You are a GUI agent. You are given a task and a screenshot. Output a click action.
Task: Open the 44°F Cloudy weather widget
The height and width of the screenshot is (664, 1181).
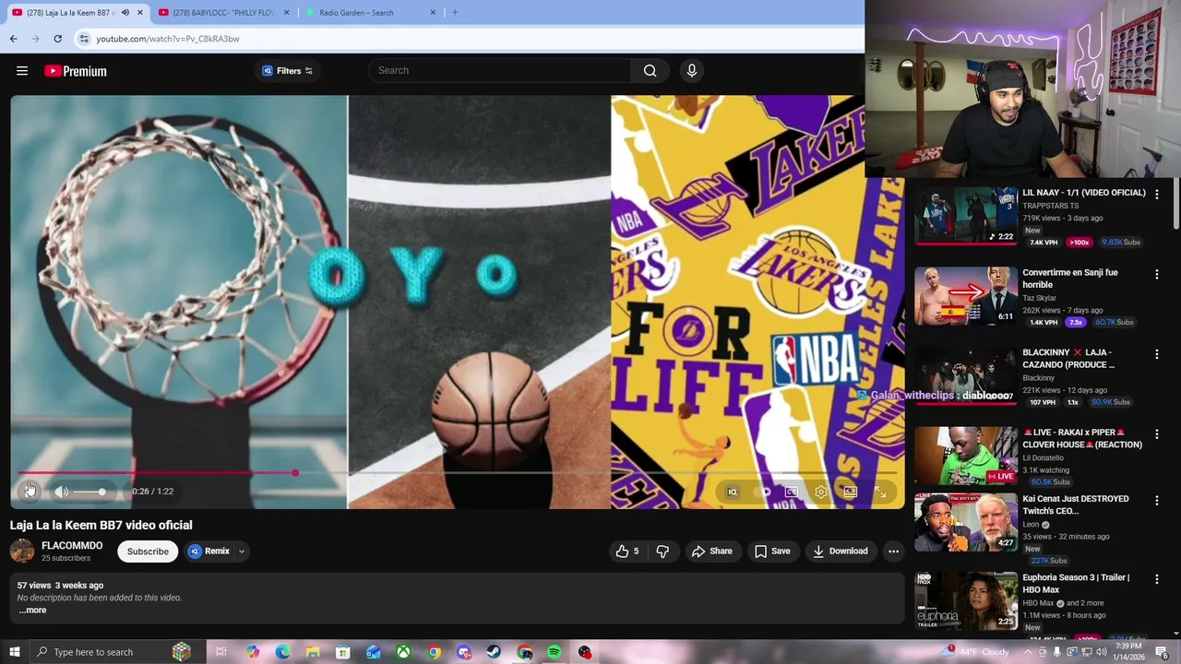tap(976, 652)
